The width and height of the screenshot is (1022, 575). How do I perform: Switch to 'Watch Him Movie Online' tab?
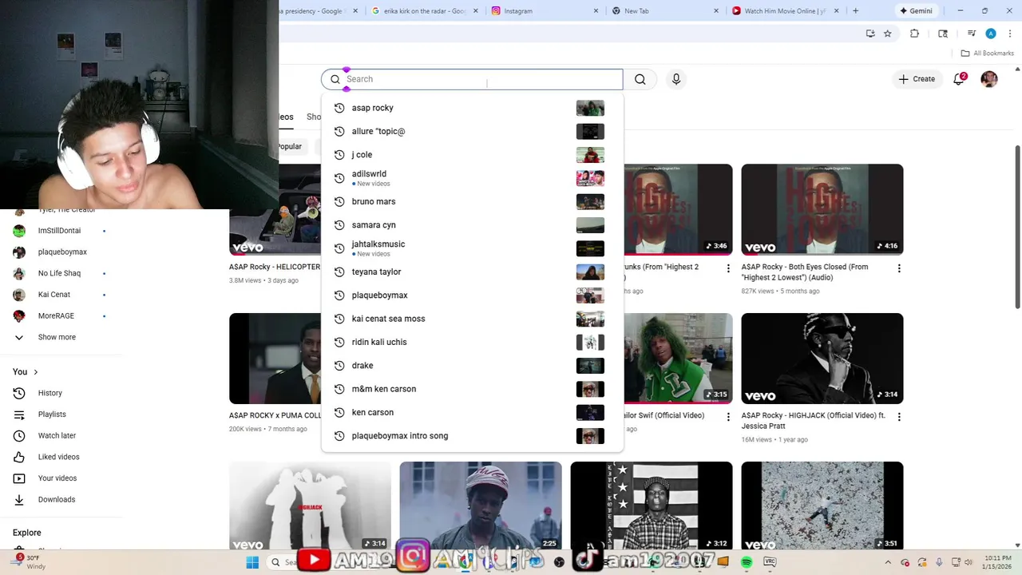click(784, 11)
